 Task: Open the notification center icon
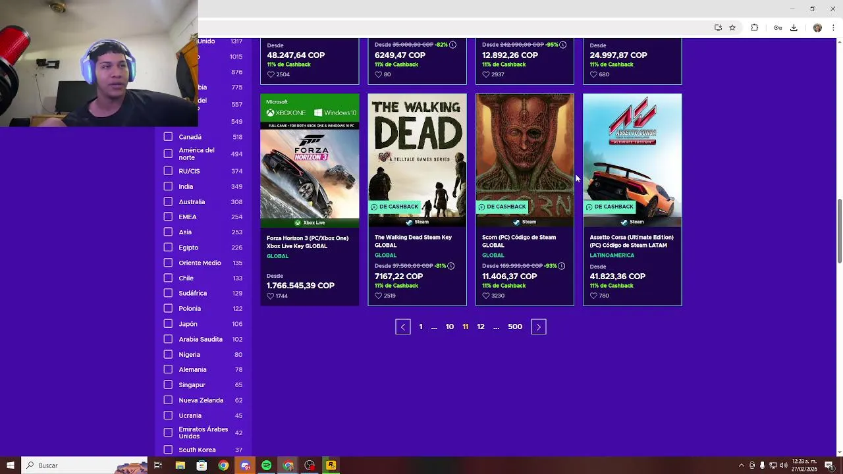829,465
